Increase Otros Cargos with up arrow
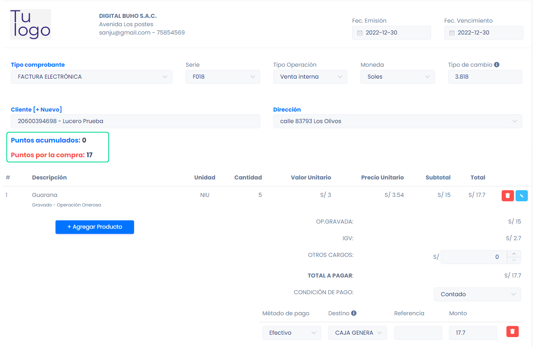Image resolution: width=533 pixels, height=347 pixels. pos(514,254)
